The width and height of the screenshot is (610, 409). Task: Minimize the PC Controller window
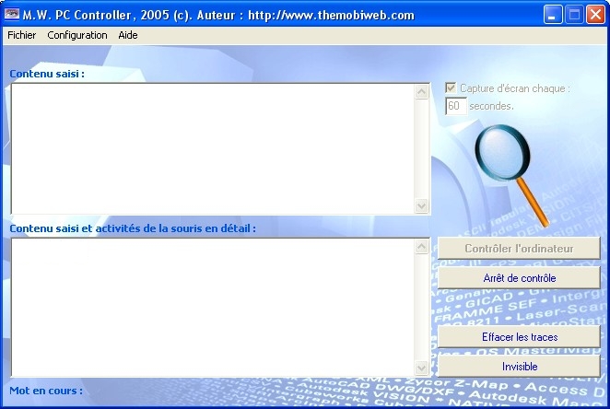click(x=552, y=15)
